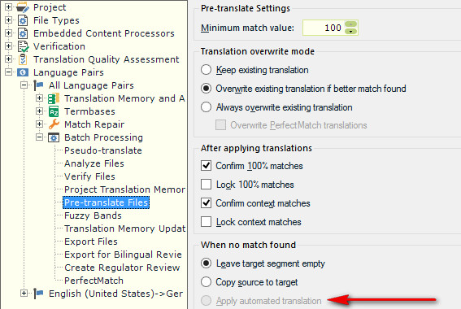Click the Translation Quality Assessment clipboard icon
The image size is (461, 309).
pos(23,59)
